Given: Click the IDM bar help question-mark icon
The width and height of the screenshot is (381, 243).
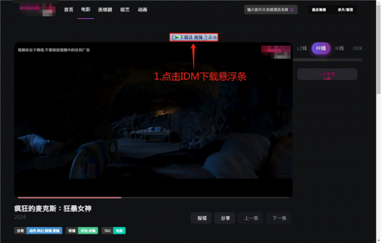Looking at the screenshot, I should pos(210,37).
